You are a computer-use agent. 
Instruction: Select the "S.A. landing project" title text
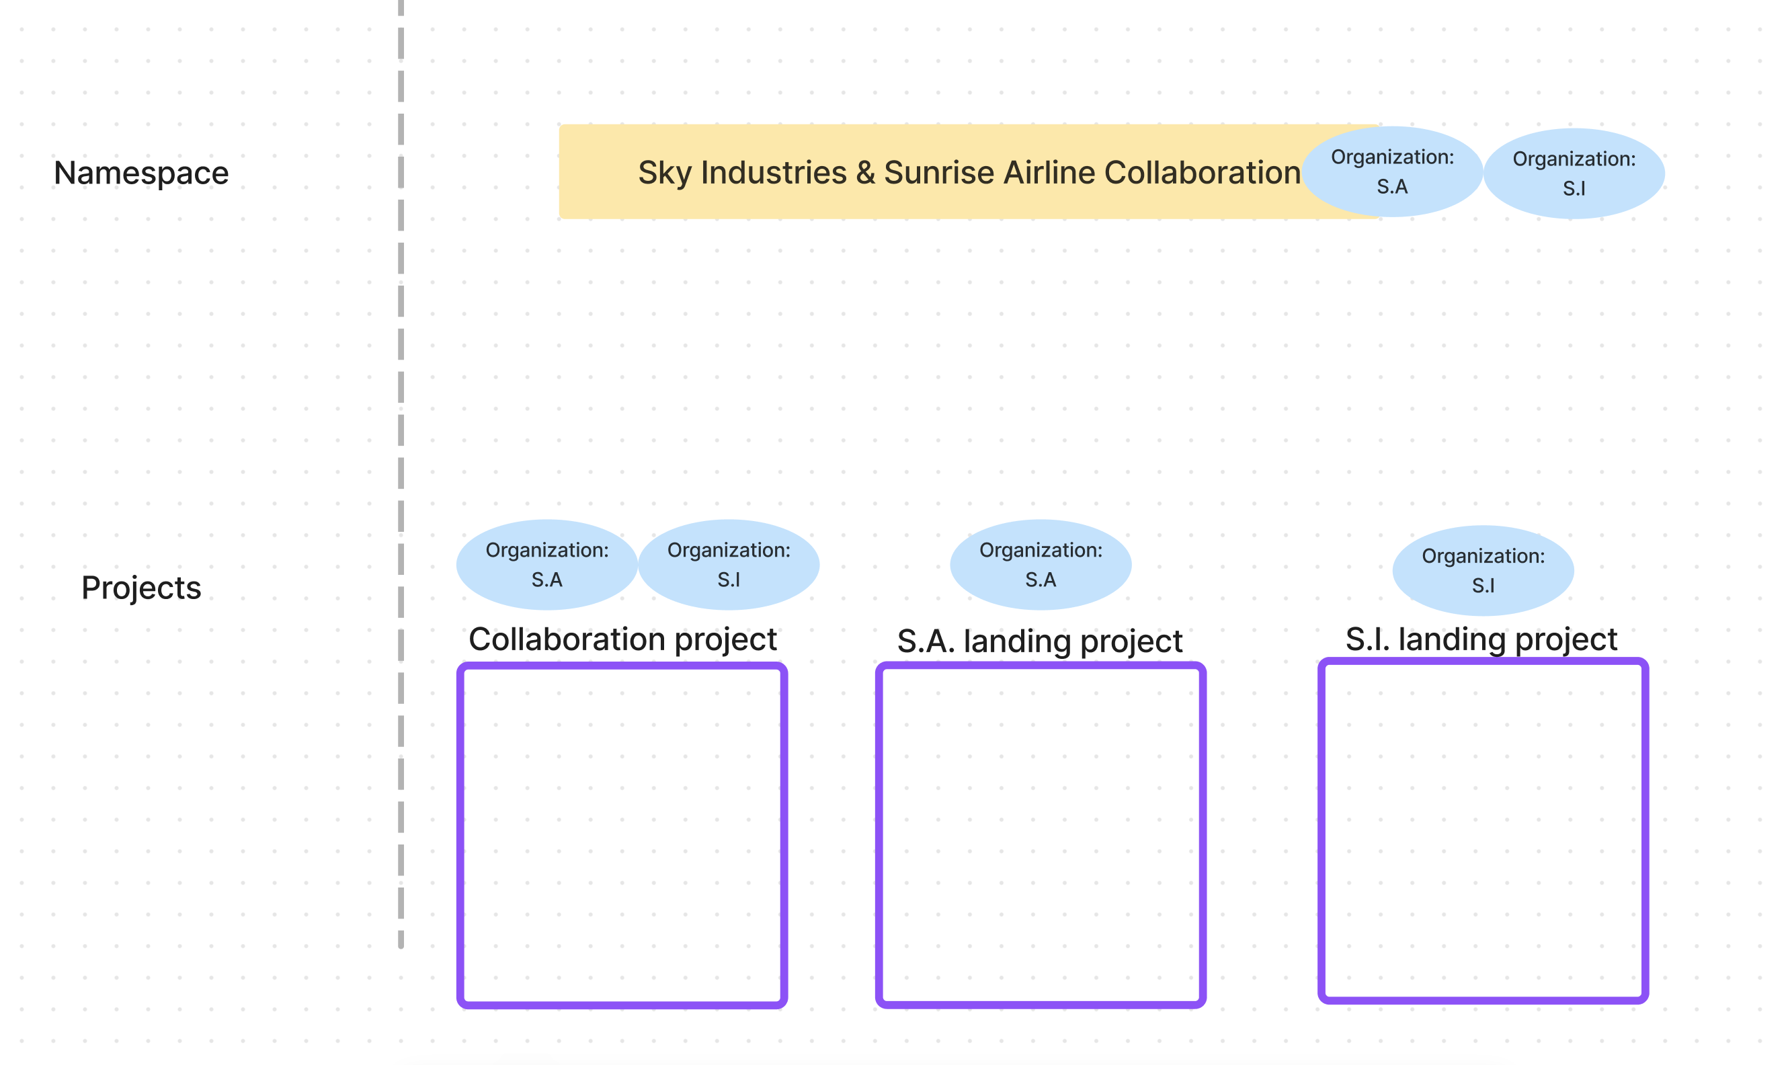(x=1040, y=641)
